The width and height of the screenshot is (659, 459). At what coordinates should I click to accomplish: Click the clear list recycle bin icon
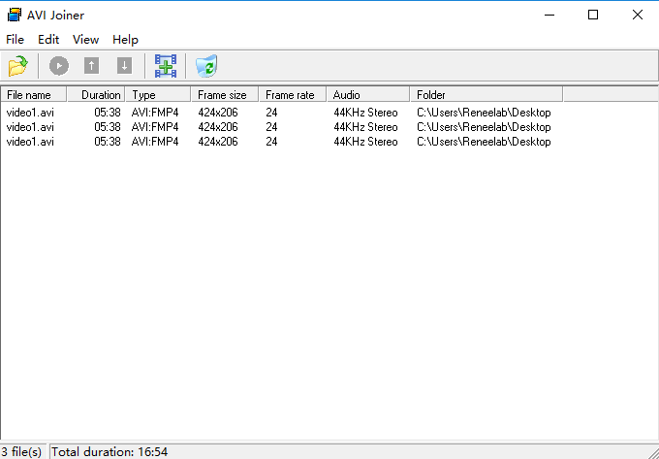click(x=205, y=66)
